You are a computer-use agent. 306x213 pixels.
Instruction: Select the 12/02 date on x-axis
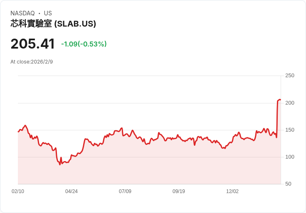click(232, 191)
